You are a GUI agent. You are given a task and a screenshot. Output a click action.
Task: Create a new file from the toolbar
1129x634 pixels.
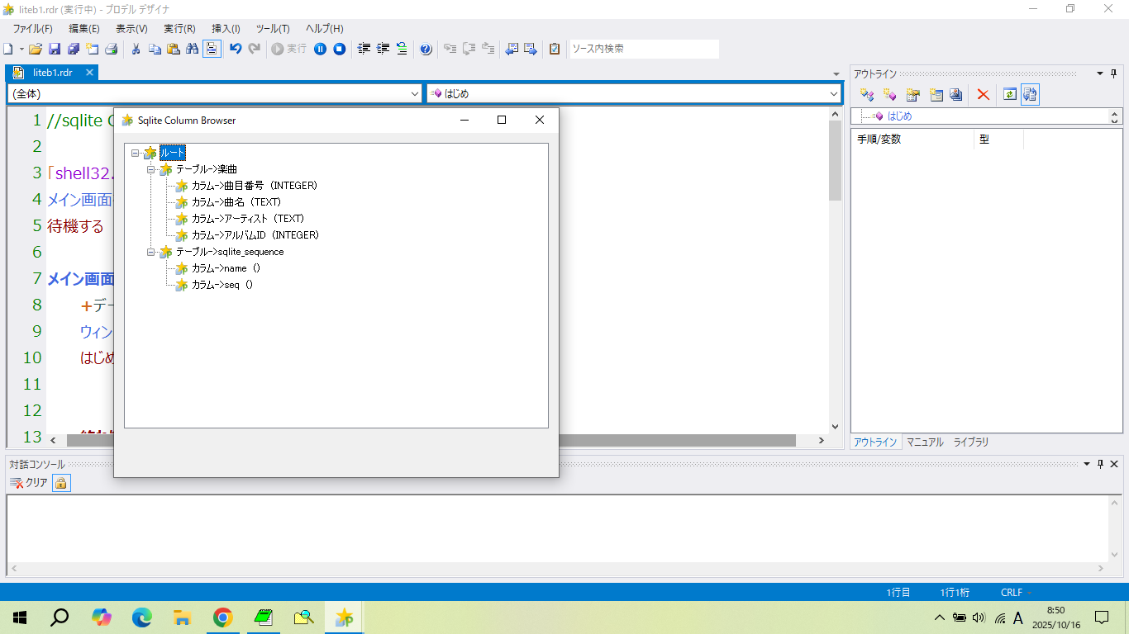click(x=7, y=49)
